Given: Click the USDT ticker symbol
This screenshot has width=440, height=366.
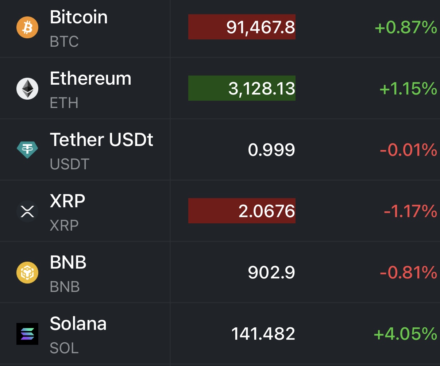Looking at the screenshot, I should 70,164.
